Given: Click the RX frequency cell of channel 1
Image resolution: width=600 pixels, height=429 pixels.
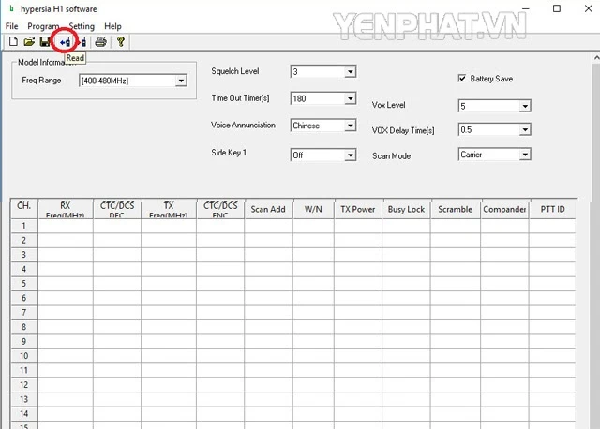Looking at the screenshot, I should (x=65, y=226).
